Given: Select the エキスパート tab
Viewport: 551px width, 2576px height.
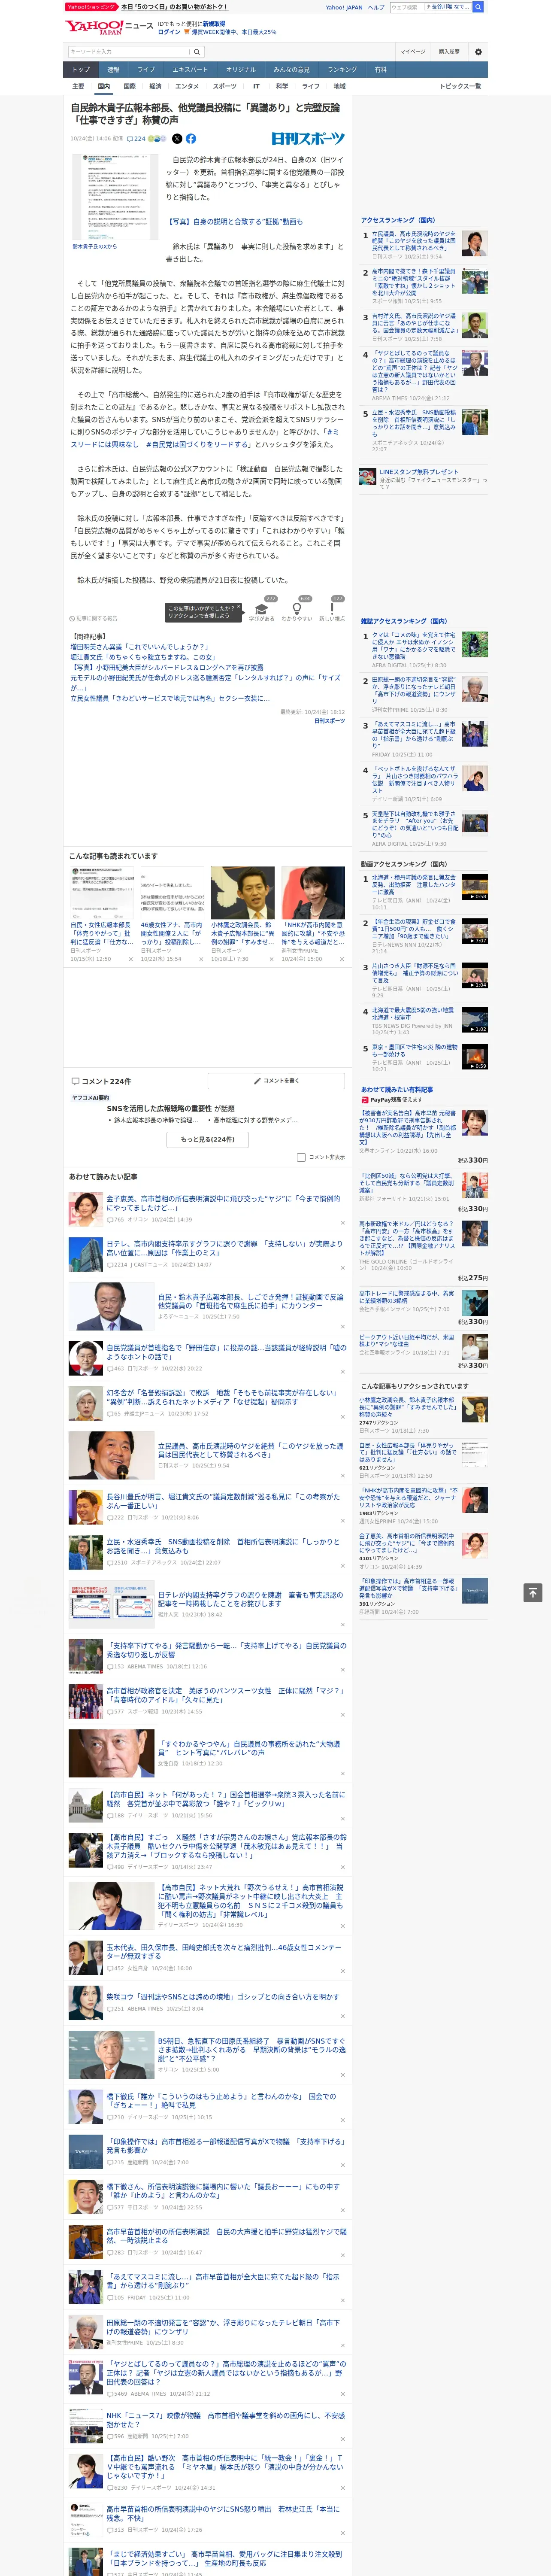Looking at the screenshot, I should point(190,69).
